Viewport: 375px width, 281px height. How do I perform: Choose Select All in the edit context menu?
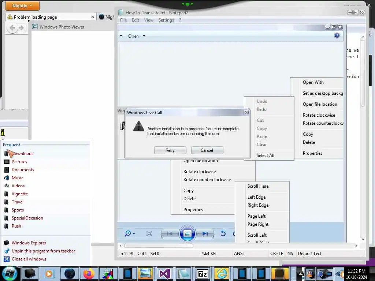click(266, 155)
